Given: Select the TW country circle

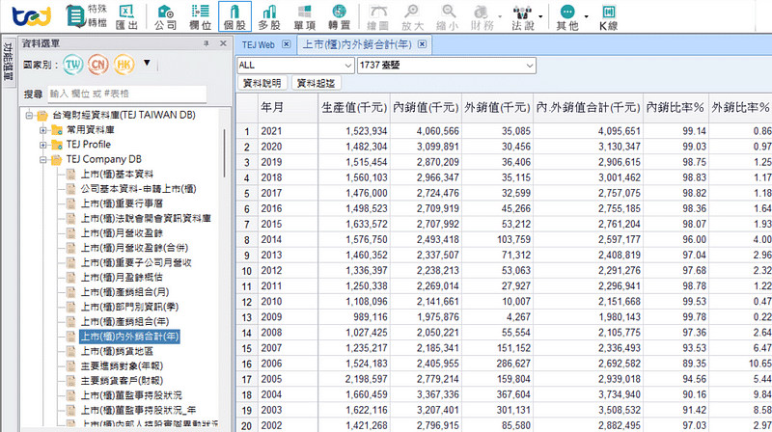Looking at the screenshot, I should pyautogui.click(x=73, y=66).
